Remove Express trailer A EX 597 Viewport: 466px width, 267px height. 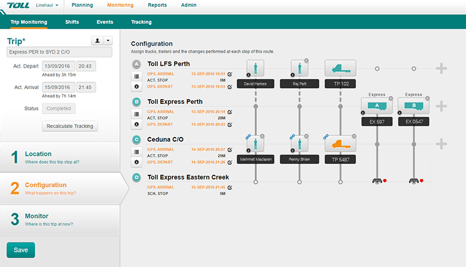tap(391, 98)
